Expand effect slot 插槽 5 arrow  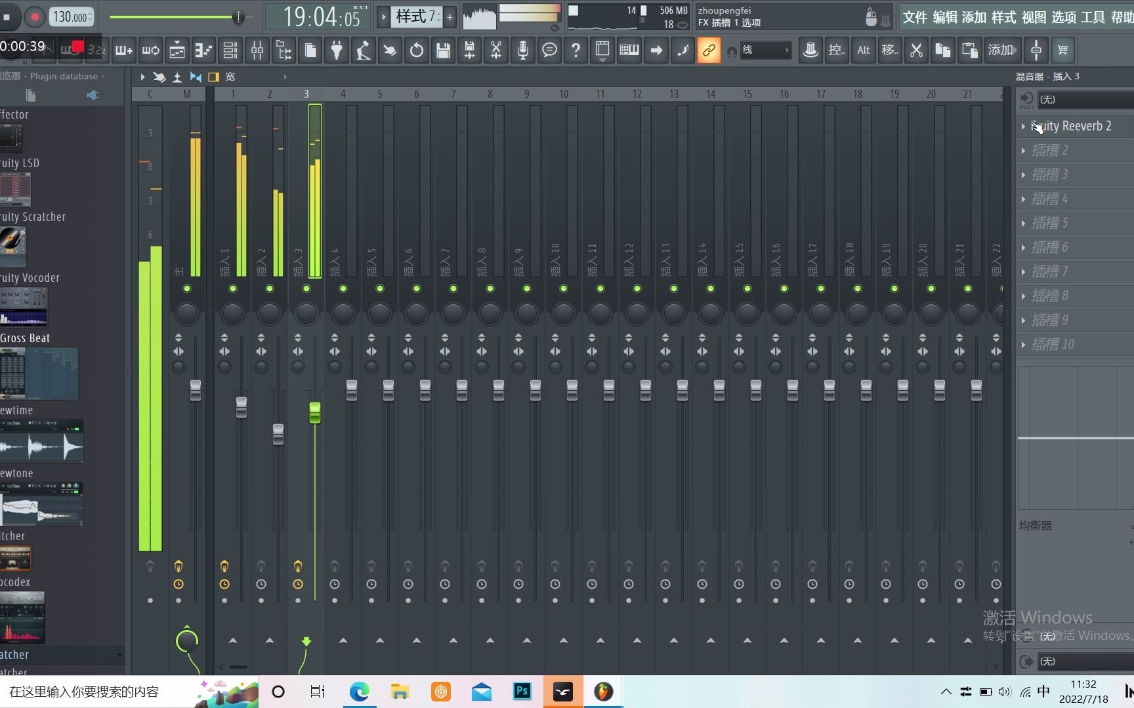pos(1023,223)
